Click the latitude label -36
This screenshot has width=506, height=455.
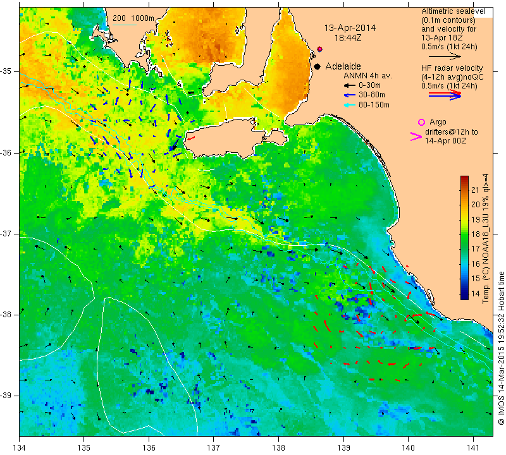8,152
